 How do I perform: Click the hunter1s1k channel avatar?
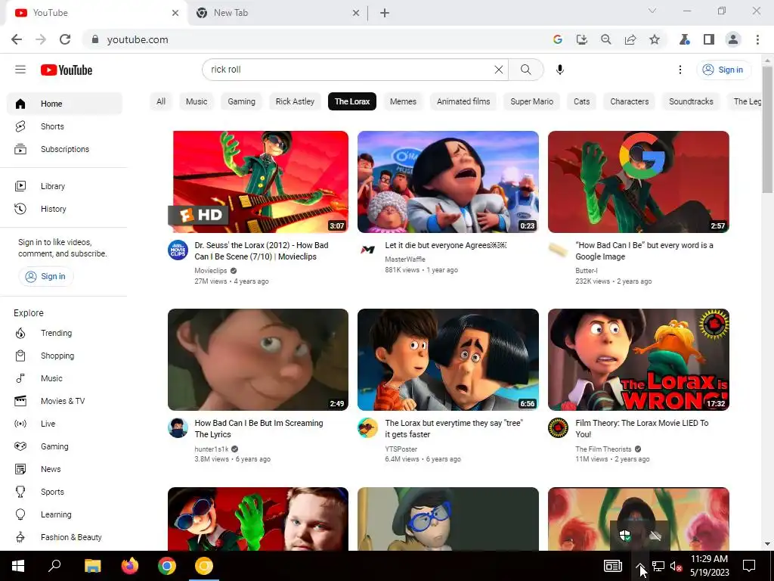click(x=178, y=428)
